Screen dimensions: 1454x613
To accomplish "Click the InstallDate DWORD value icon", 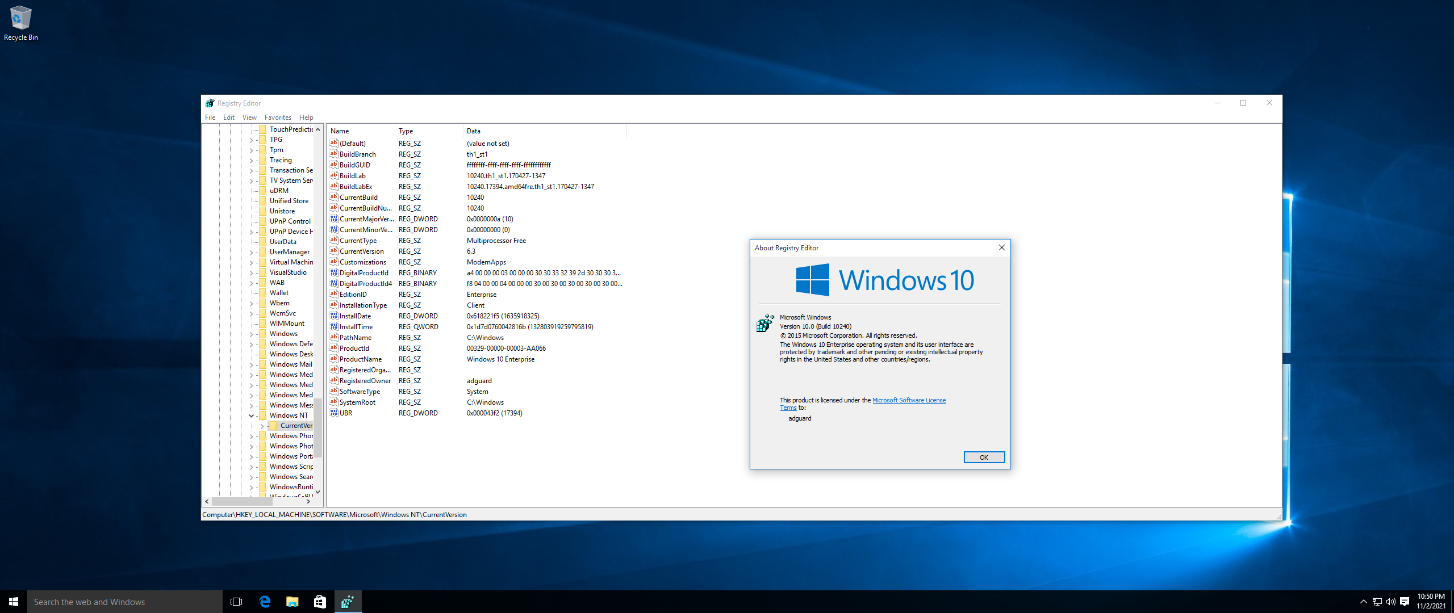I will [334, 316].
